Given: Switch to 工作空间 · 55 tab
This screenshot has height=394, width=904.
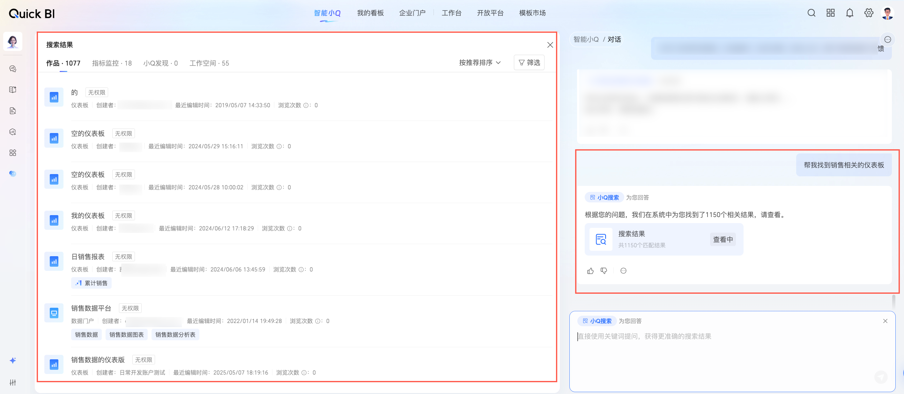Looking at the screenshot, I should (209, 63).
